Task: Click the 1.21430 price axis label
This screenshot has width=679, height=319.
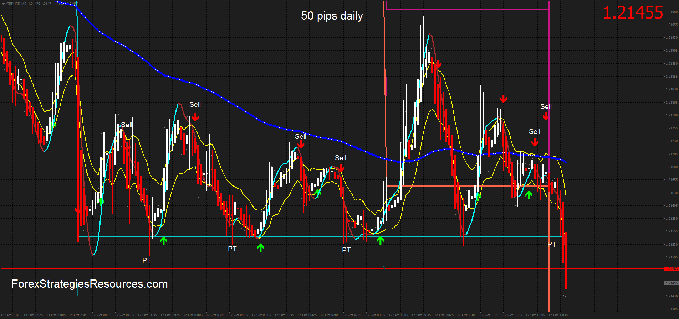Action: point(672,296)
